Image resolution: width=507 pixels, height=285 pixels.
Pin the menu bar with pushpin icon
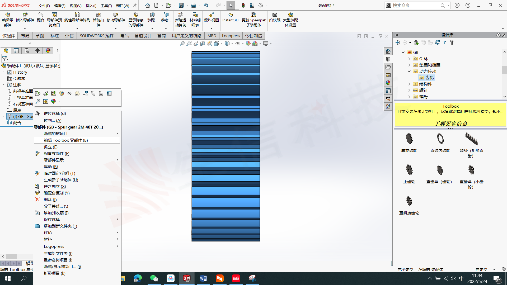[x=135, y=5]
